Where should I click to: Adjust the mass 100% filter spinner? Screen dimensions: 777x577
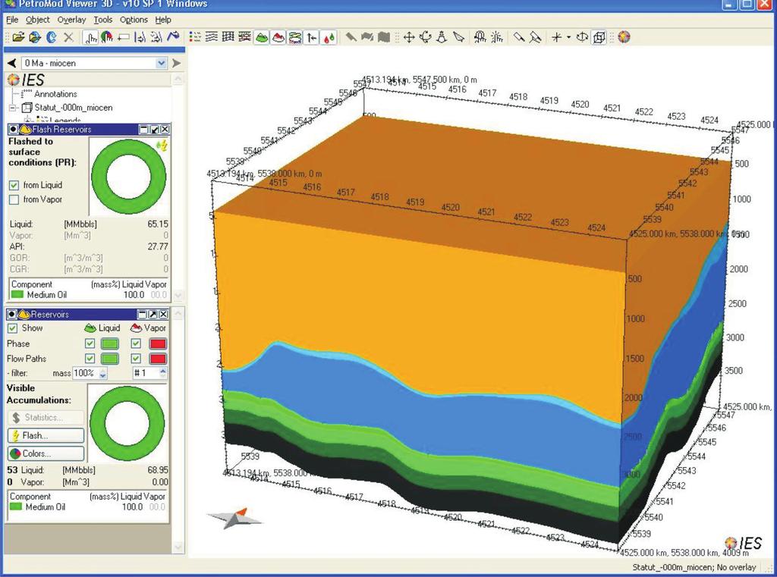pos(102,373)
